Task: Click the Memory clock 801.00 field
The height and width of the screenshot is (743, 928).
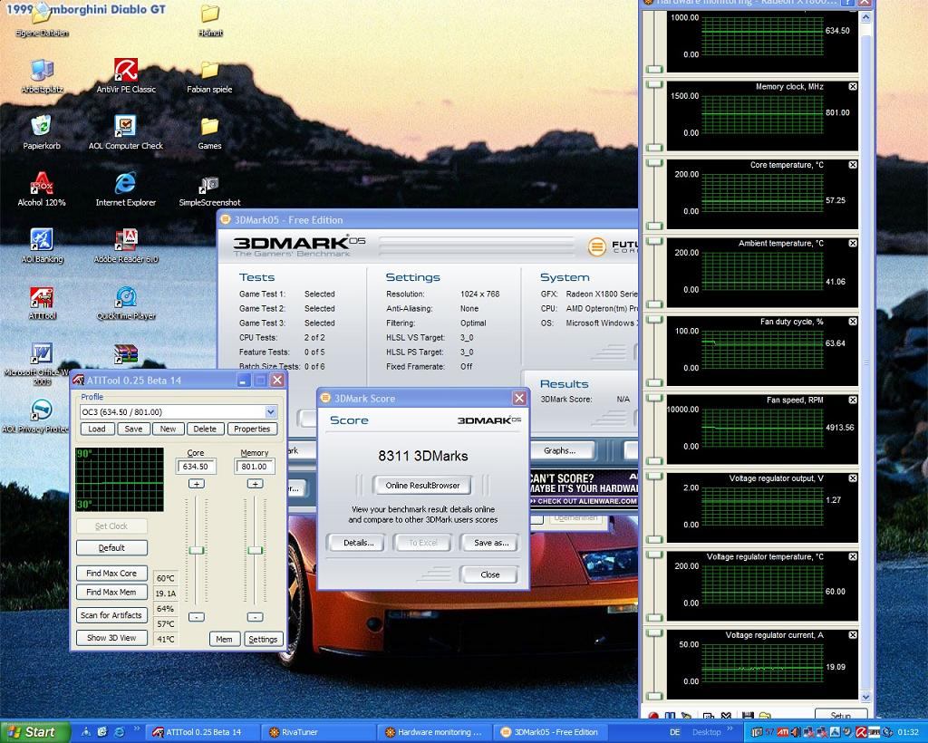Action: tap(255, 466)
